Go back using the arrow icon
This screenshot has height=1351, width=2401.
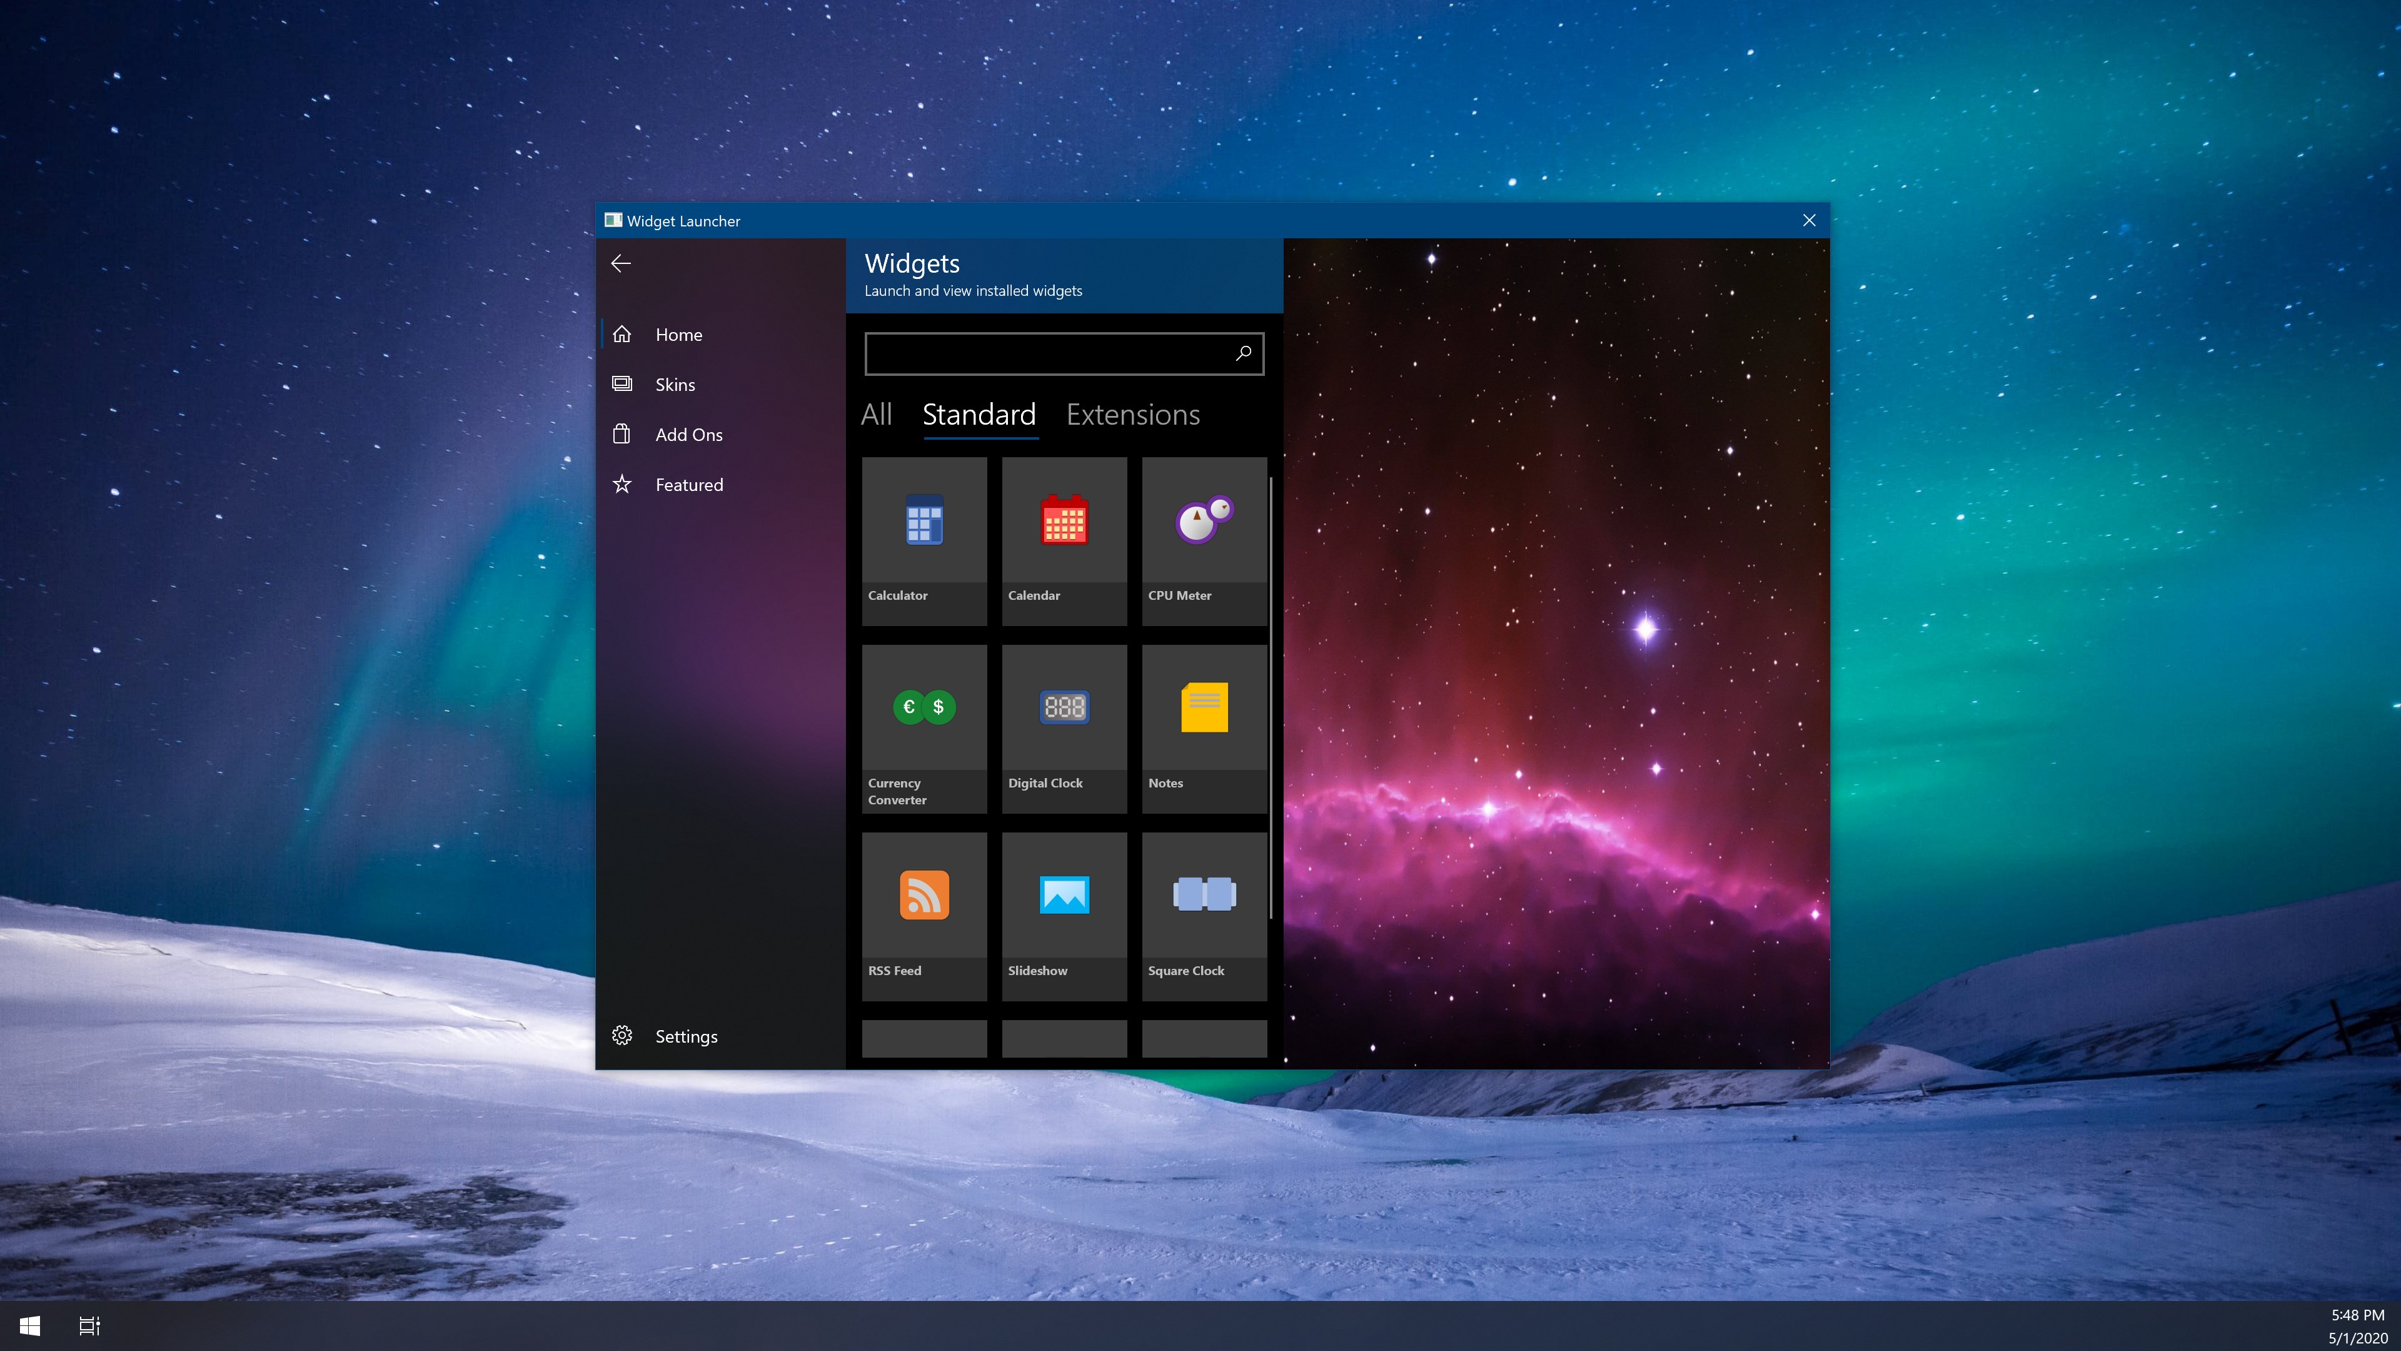[x=621, y=264]
